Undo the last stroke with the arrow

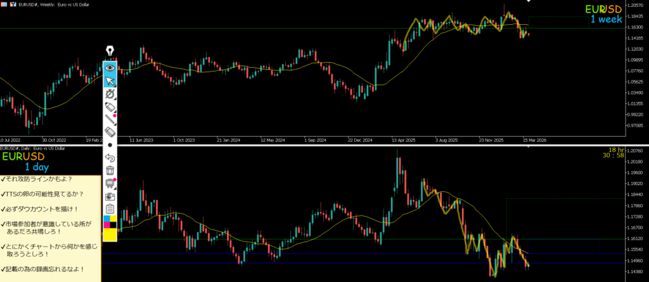(x=110, y=158)
